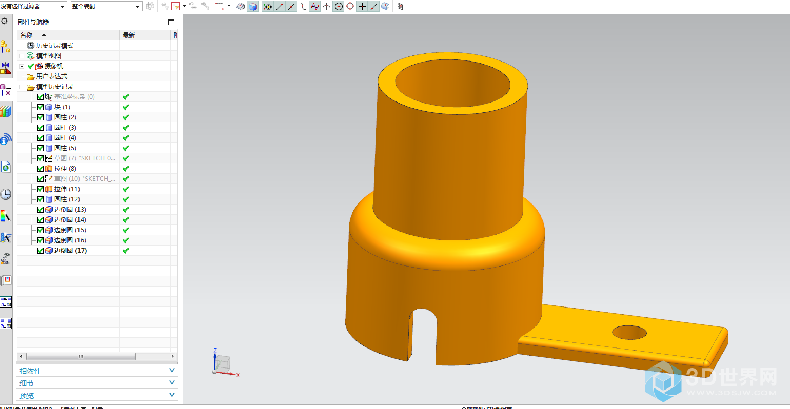The image size is (790, 409).
Task: Toggle the Quadrant Point snap icon
Action: point(350,6)
